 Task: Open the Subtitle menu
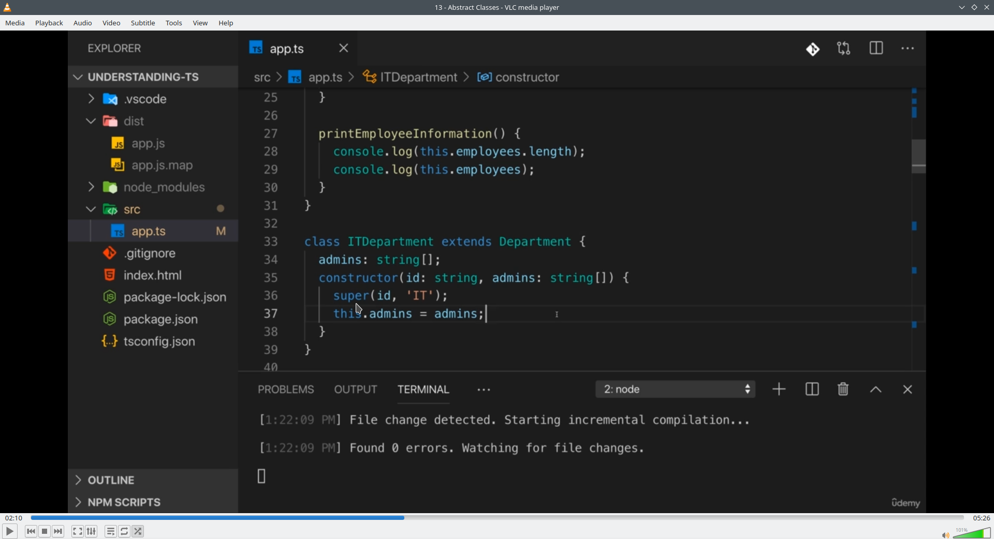(x=143, y=23)
